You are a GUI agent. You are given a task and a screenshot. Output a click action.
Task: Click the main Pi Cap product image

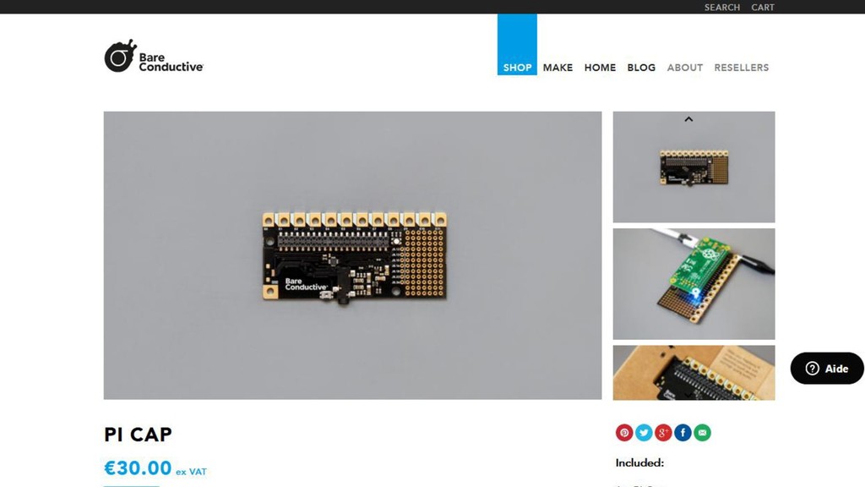tap(352, 255)
